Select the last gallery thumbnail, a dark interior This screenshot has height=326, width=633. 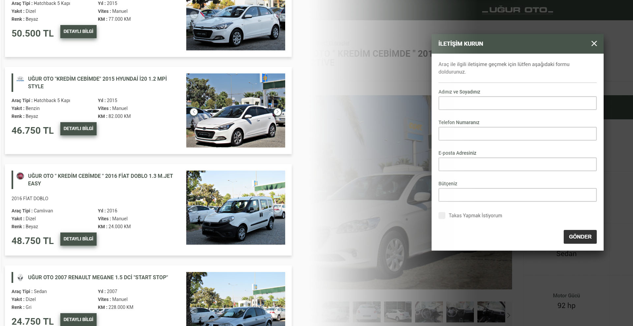491,312
